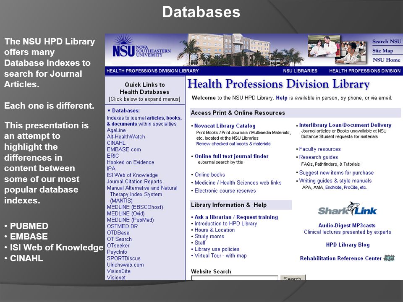
Task: Open the Visionet link
Action: 116,277
